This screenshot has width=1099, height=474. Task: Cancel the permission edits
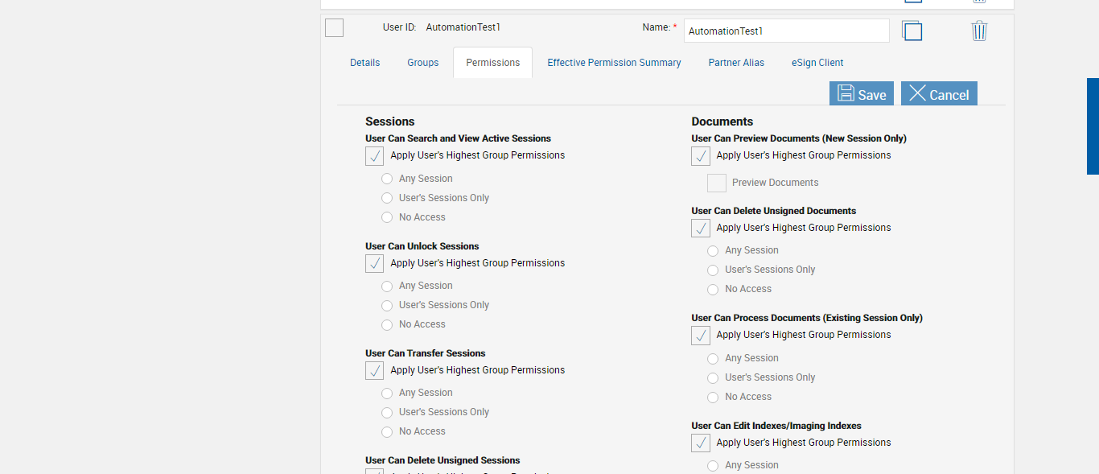coord(939,94)
